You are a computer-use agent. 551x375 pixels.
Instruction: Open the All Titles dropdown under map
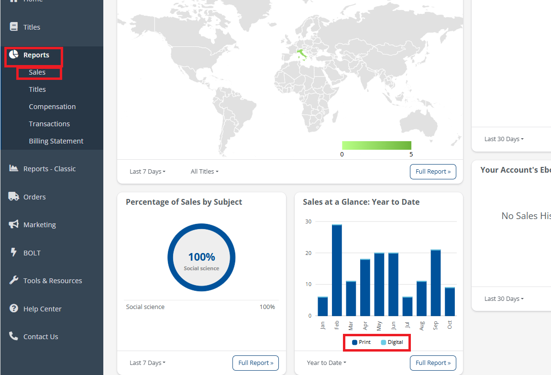[204, 172]
